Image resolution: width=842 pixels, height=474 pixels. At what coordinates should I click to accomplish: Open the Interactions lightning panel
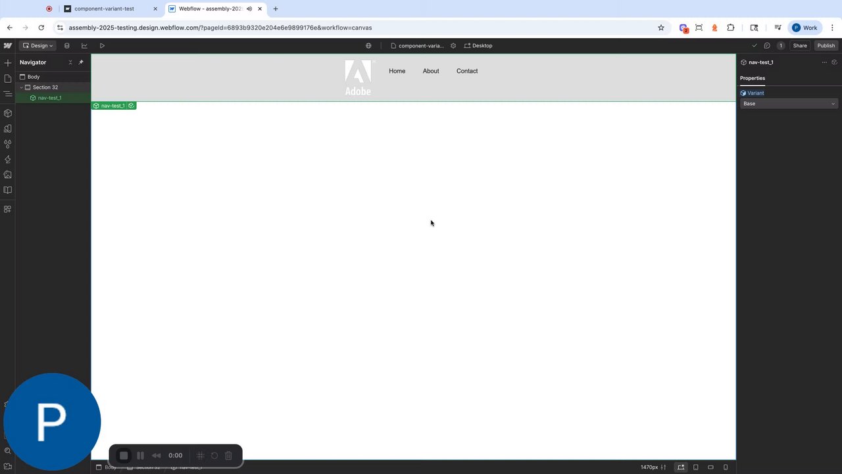(x=8, y=160)
